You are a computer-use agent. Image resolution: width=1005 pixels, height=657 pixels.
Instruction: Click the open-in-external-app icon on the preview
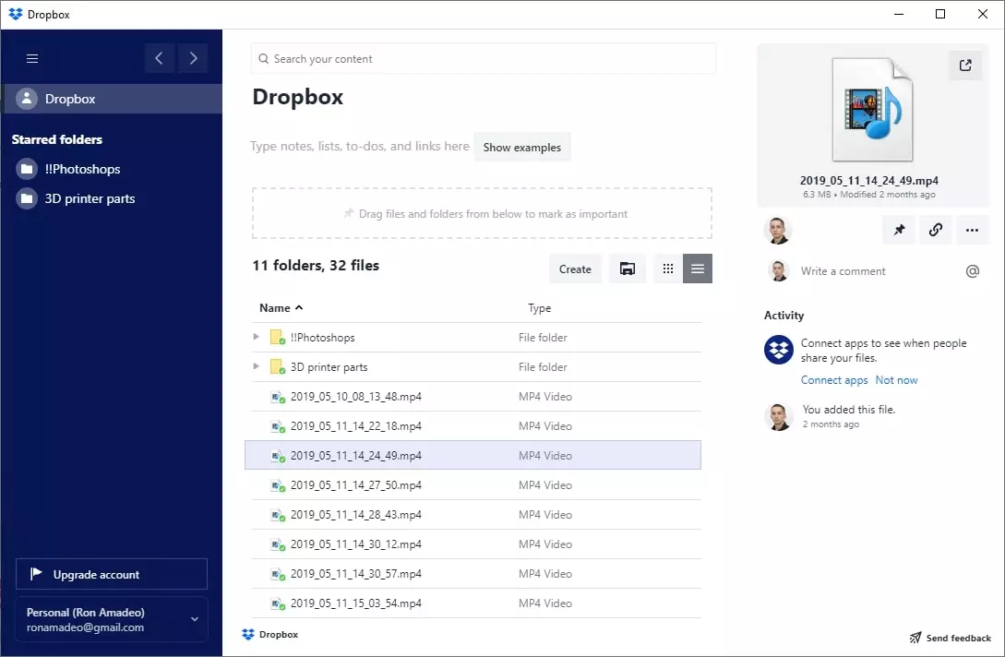pos(965,66)
